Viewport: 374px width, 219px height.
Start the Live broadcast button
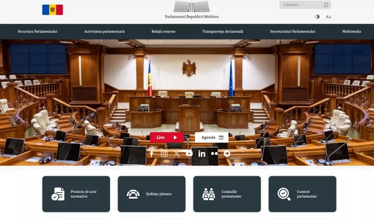pyautogui.click(x=167, y=138)
